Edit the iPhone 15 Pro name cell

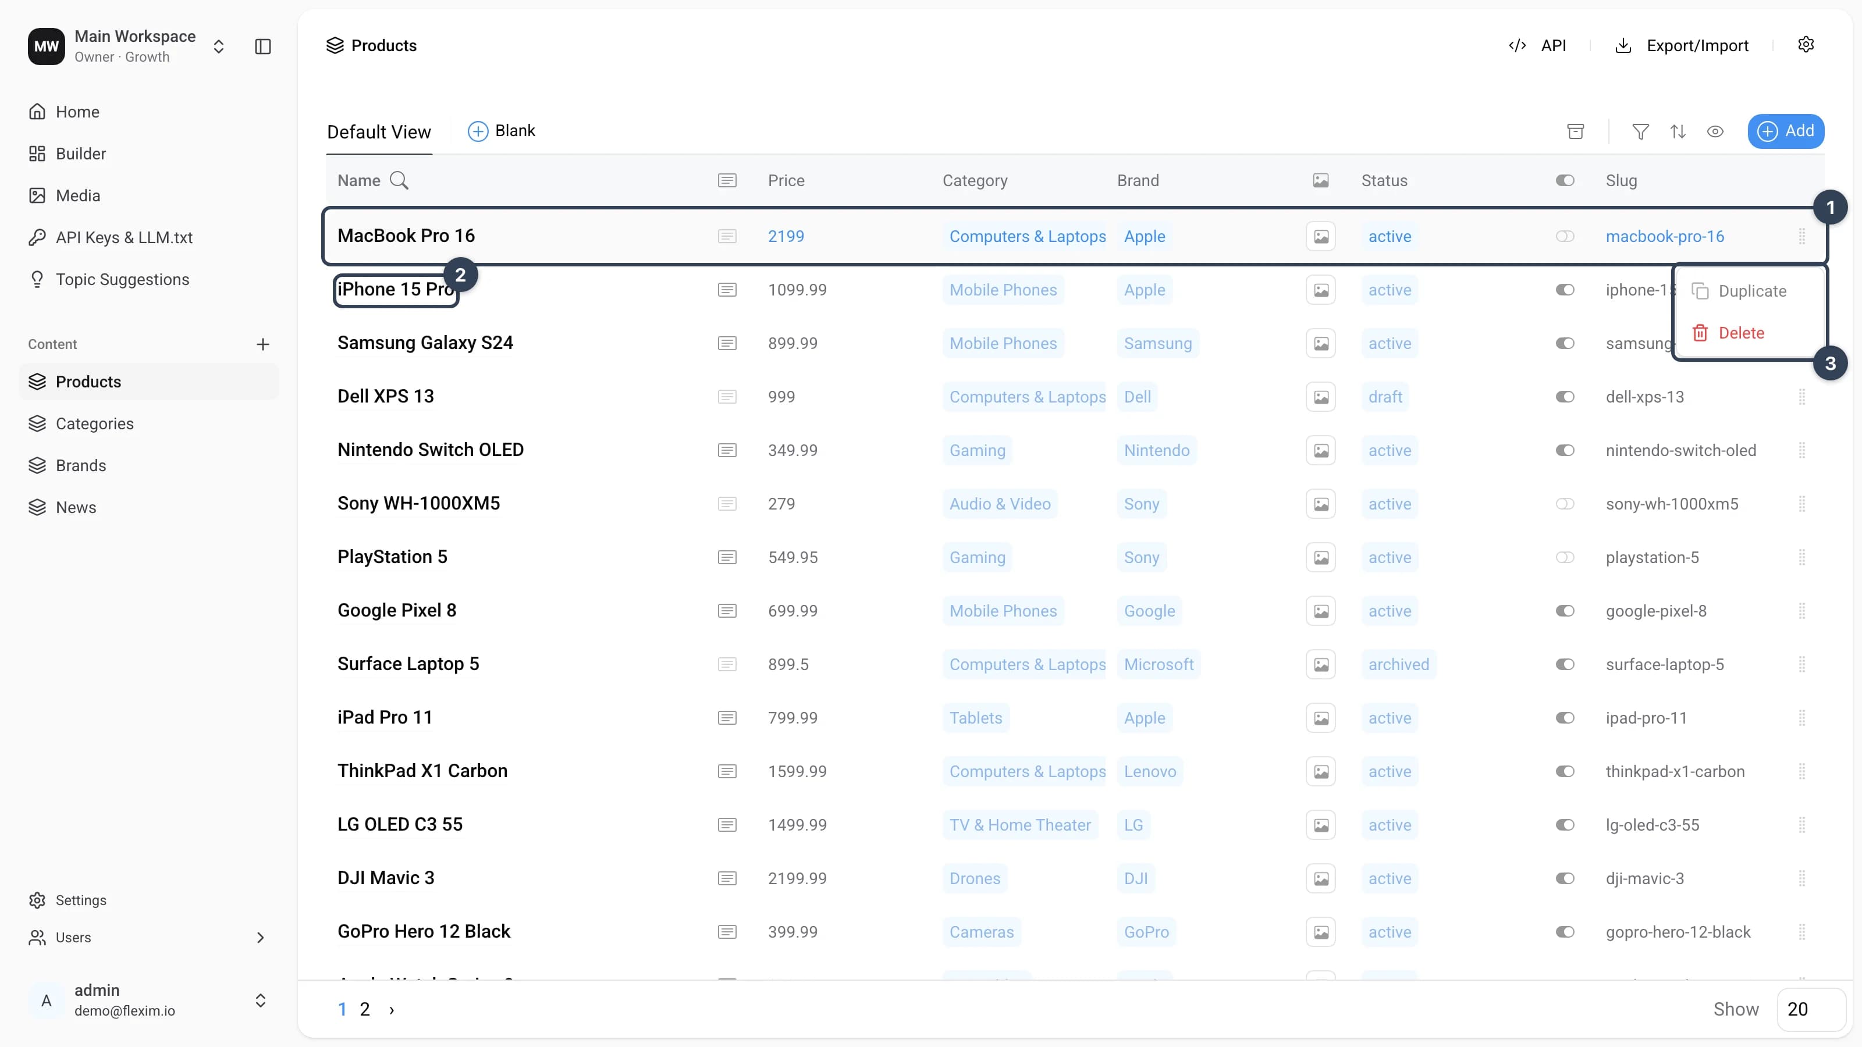click(396, 290)
